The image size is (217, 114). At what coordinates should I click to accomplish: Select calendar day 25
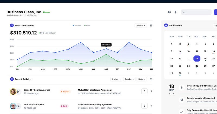tap(197, 66)
